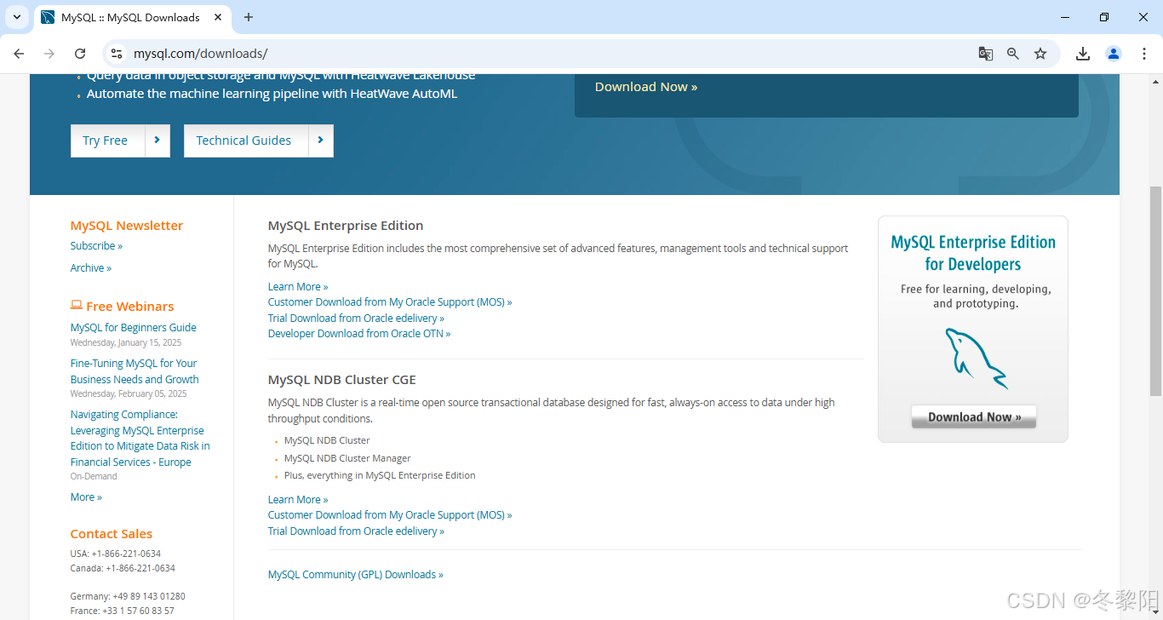Image resolution: width=1163 pixels, height=620 pixels.
Task: Click the Free Webinars laptop icon
Action: 77,305
